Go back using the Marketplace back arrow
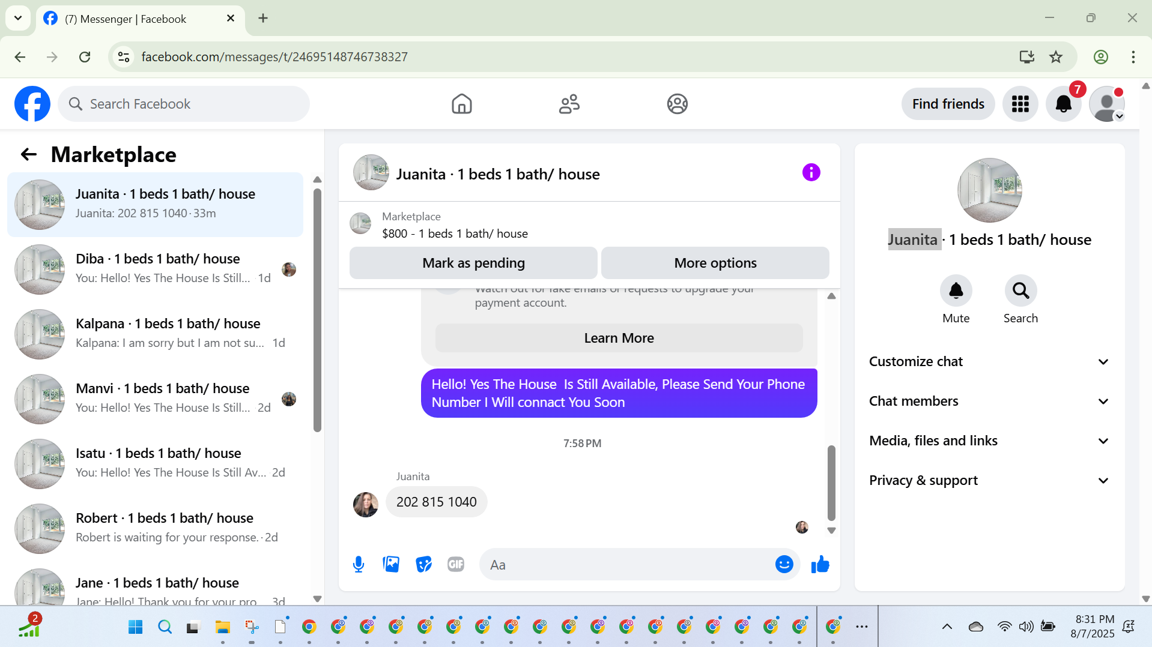This screenshot has width=1152, height=647. click(x=28, y=155)
